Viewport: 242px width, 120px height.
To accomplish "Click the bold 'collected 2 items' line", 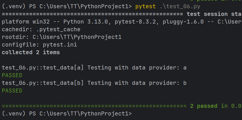I will pos(31,52).
